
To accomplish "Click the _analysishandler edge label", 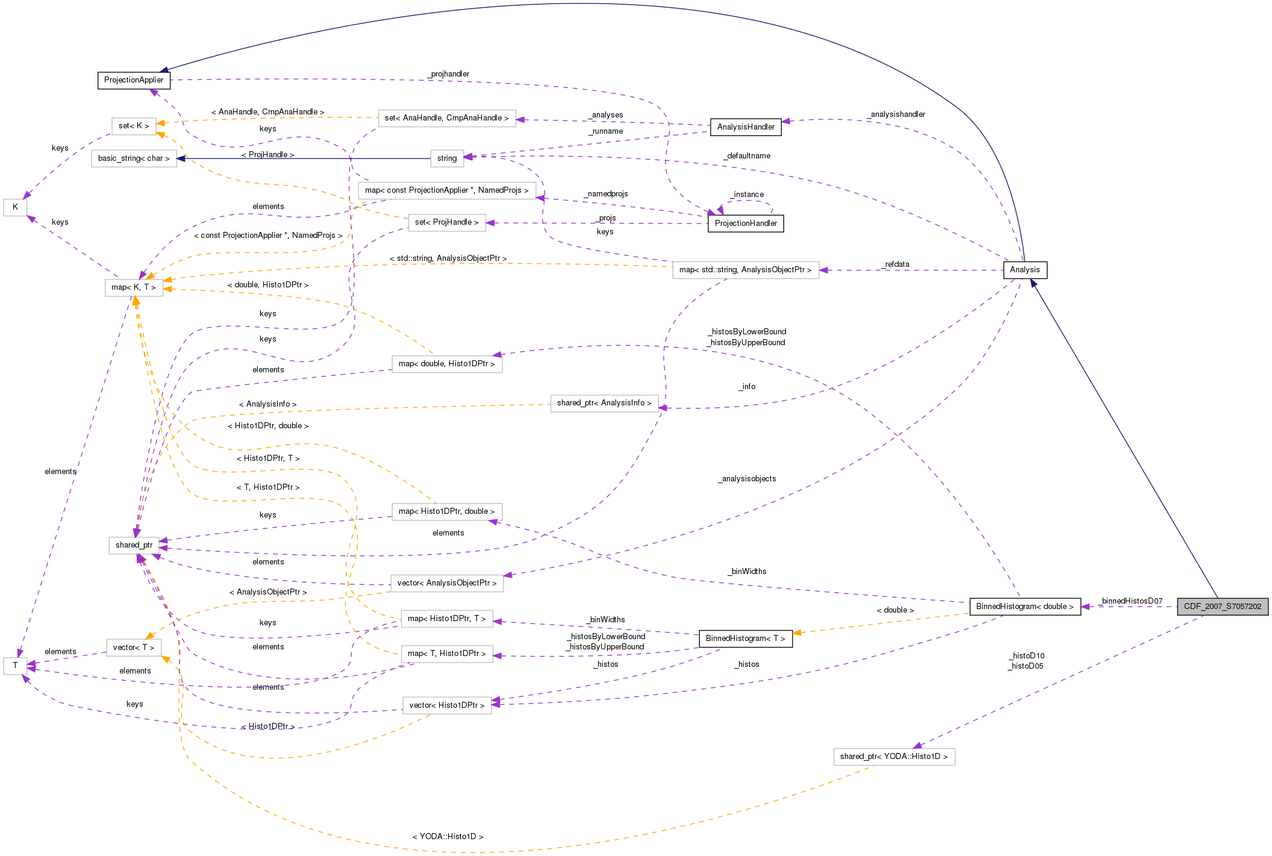I will tap(897, 114).
